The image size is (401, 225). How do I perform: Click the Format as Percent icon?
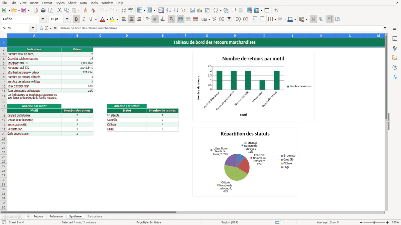tap(214, 19)
